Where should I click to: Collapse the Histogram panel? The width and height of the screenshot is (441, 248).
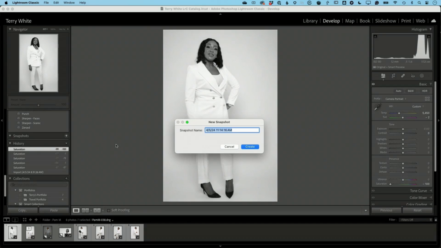click(430, 29)
